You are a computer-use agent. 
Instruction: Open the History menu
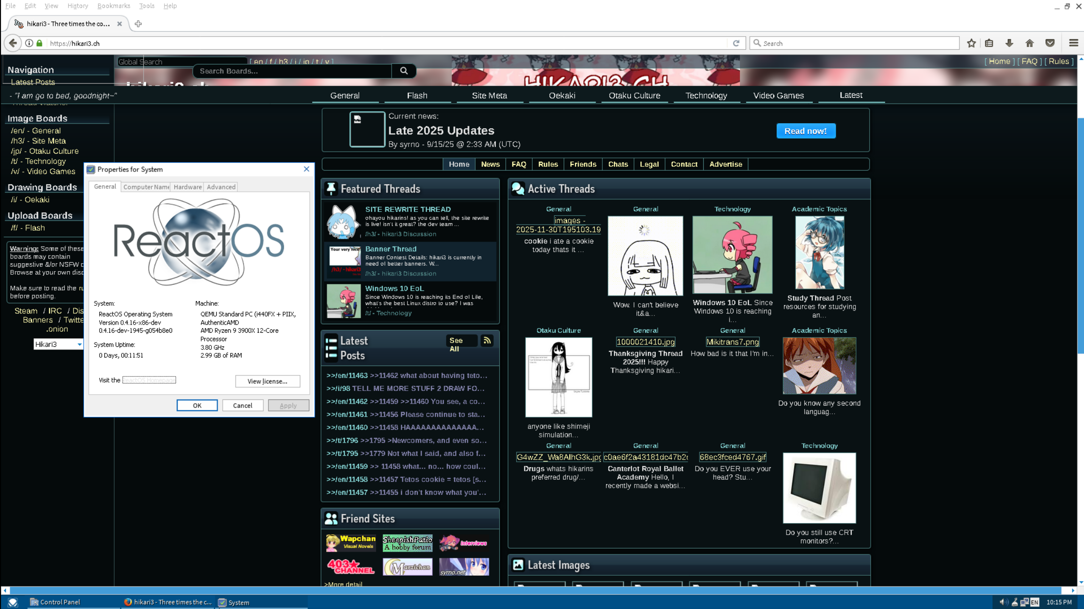tap(78, 6)
